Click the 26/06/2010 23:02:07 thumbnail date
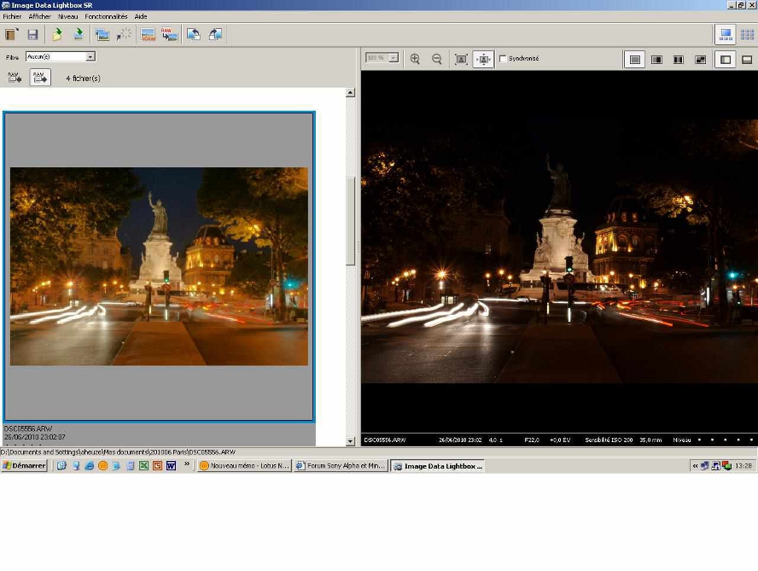758x571 pixels. 35,437
